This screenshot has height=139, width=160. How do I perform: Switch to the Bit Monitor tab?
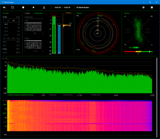pos(39,13)
